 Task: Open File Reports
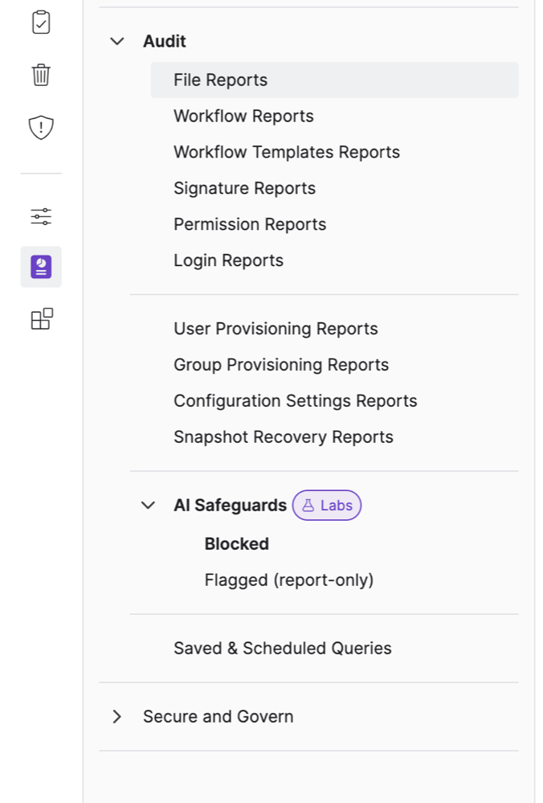click(221, 80)
